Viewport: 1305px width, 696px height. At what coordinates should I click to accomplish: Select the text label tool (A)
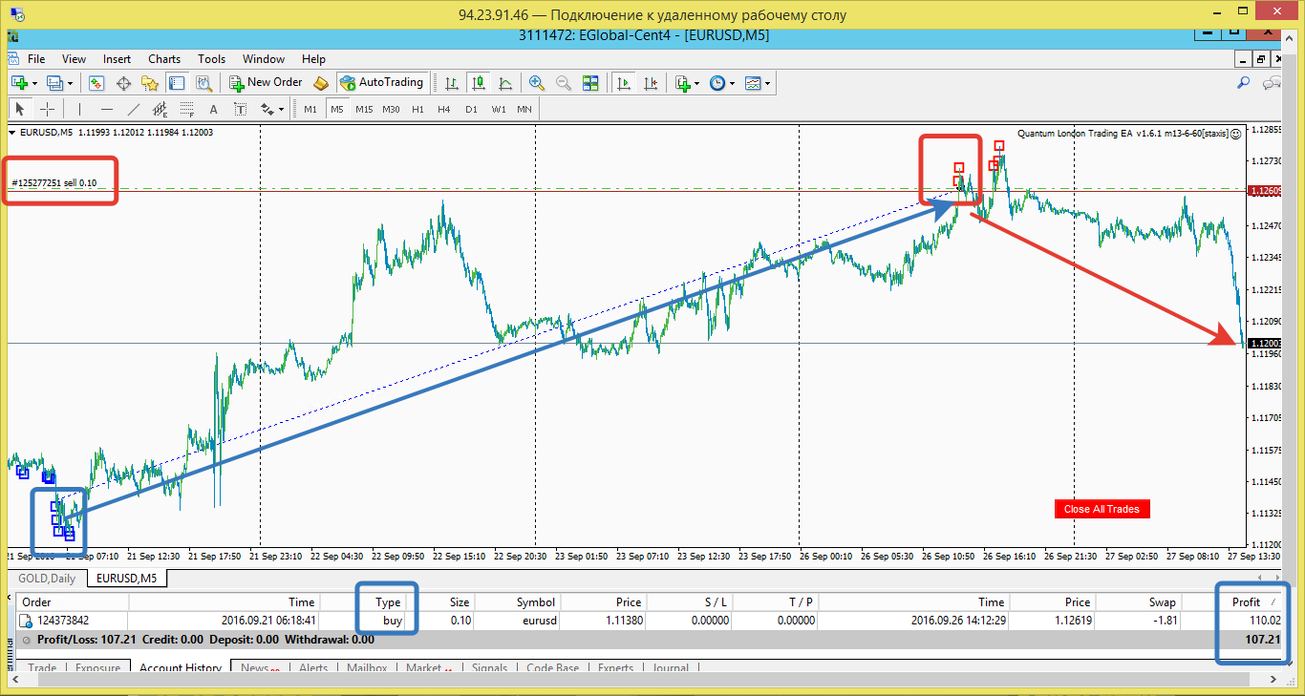coord(213,109)
